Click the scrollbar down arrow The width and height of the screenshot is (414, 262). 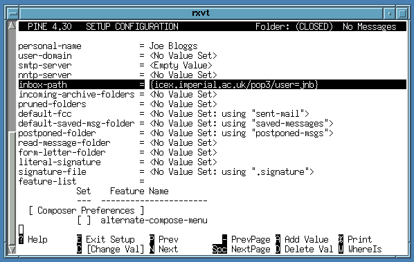point(12,250)
